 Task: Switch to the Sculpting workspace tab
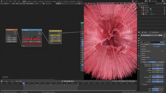(x=35, y=1)
